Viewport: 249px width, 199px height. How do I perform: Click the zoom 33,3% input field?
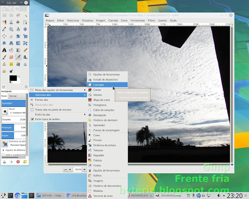coord(78,169)
